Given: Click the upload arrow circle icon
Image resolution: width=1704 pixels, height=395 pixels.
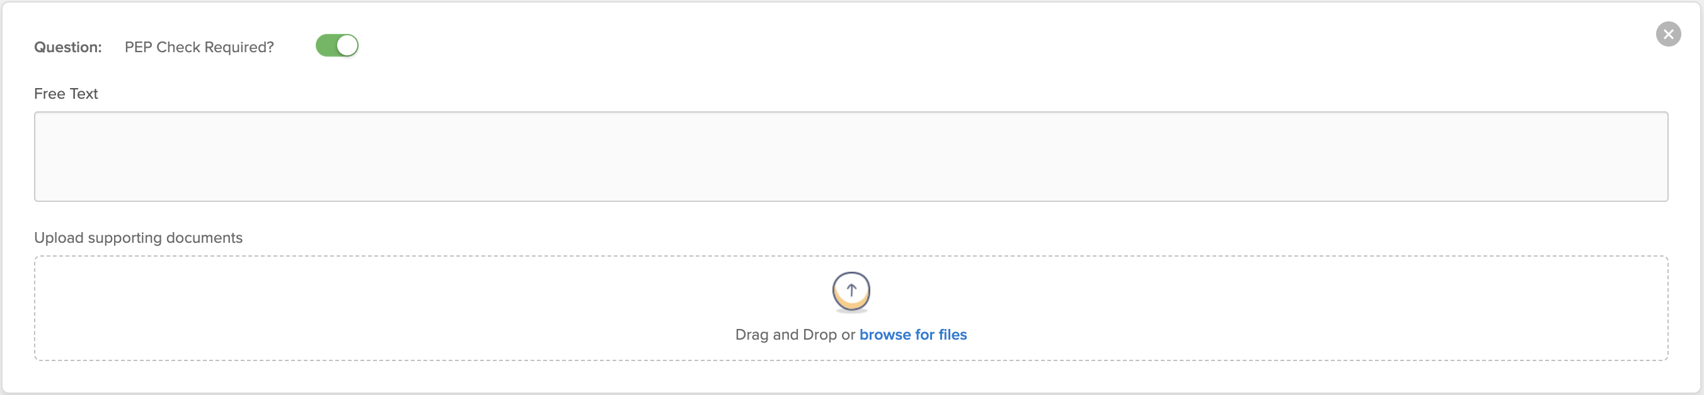Looking at the screenshot, I should (x=851, y=291).
